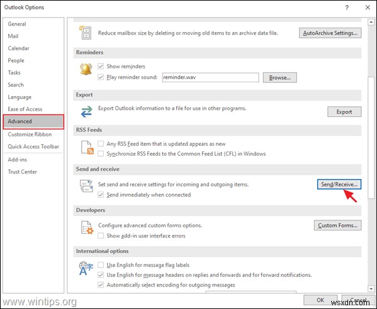Viewport: 377px width, 309px height.
Task: Open Custom Forms options
Action: (337, 225)
